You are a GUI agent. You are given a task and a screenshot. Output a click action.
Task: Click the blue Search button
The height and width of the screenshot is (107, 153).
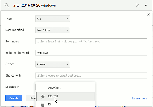click(14, 98)
